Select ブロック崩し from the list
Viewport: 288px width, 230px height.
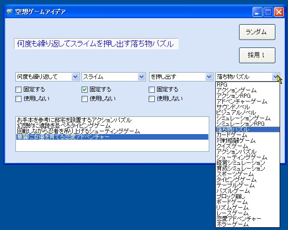tap(247, 196)
